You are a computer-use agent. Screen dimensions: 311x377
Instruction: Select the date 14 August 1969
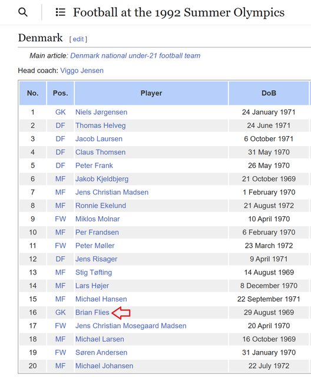(269, 272)
